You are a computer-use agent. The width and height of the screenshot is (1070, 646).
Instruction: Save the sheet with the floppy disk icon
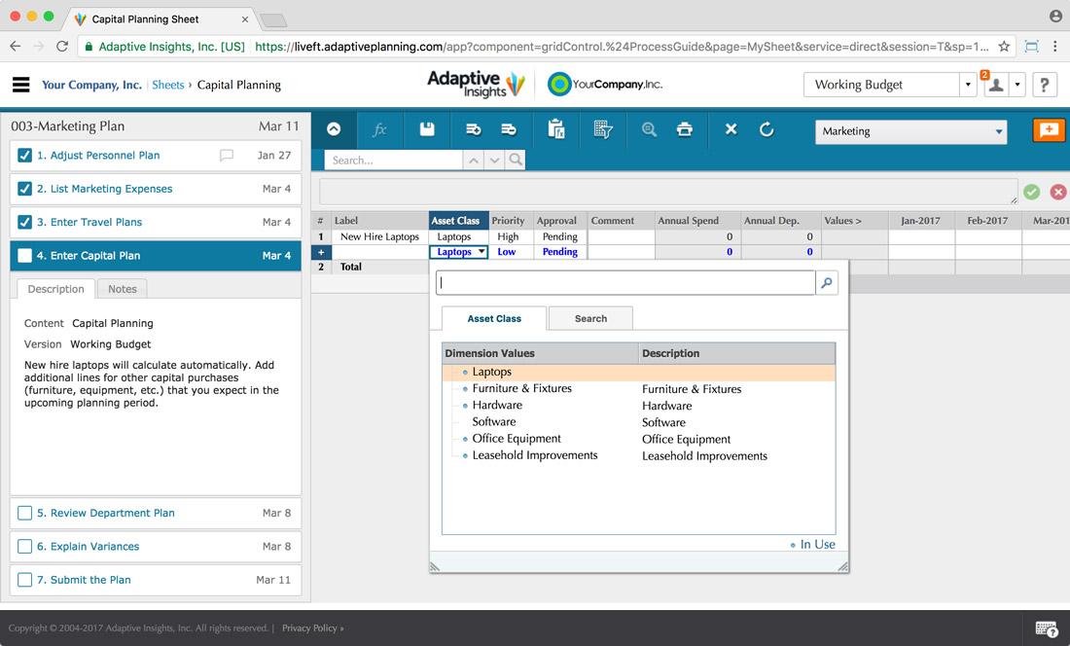(427, 129)
